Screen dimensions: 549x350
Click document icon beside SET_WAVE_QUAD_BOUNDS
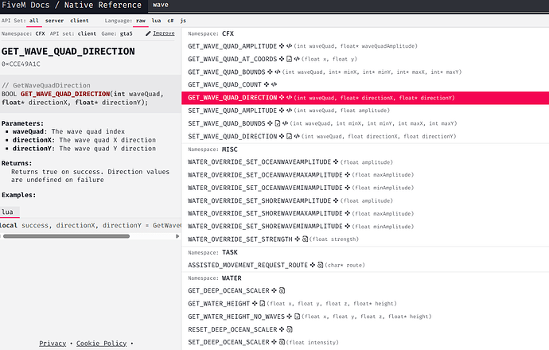click(278, 123)
